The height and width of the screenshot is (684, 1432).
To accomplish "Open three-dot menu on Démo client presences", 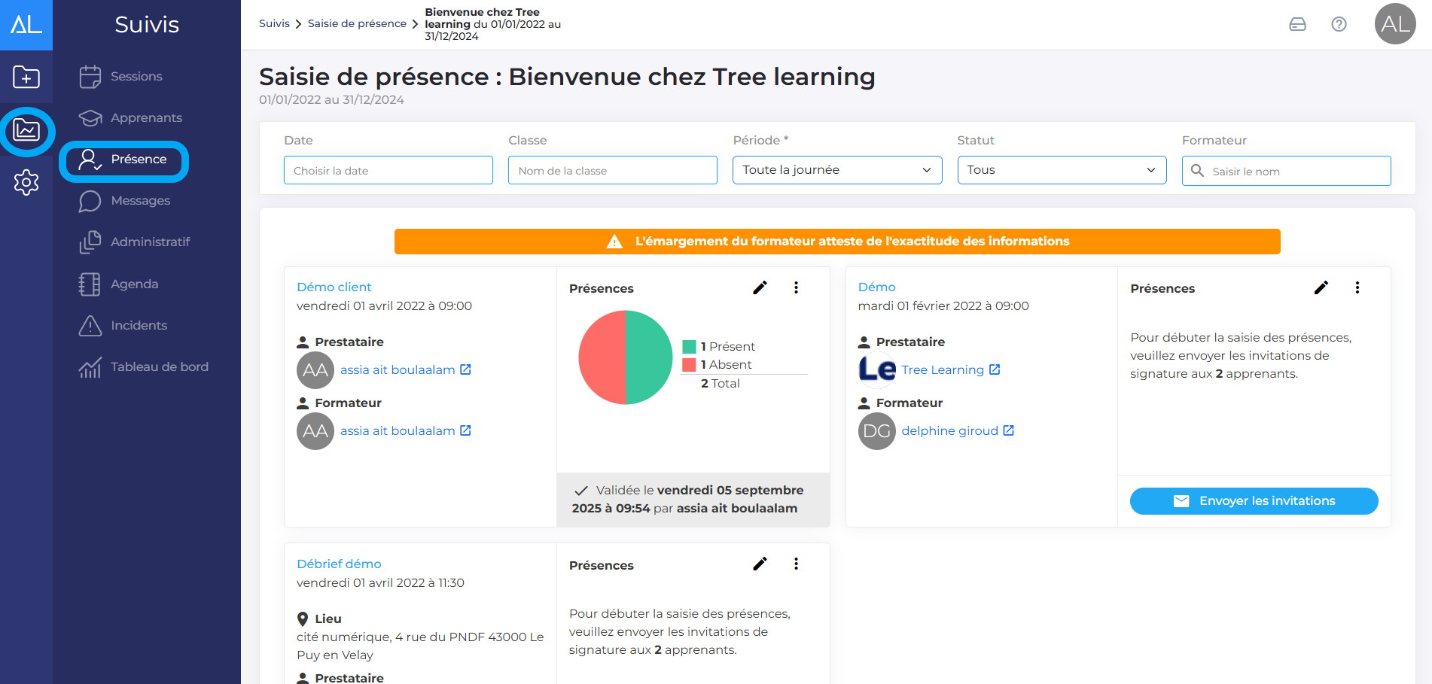I will click(796, 287).
